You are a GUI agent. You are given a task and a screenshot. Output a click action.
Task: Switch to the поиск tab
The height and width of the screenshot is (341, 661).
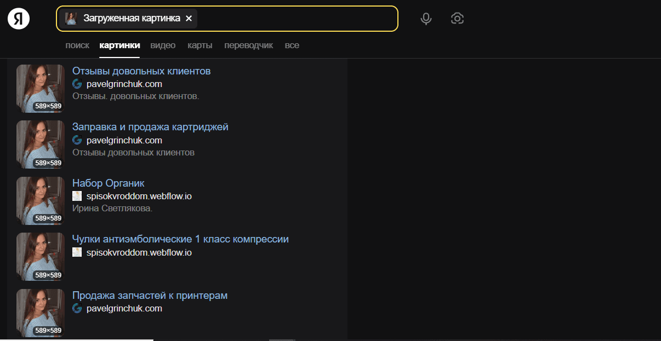[x=77, y=45]
